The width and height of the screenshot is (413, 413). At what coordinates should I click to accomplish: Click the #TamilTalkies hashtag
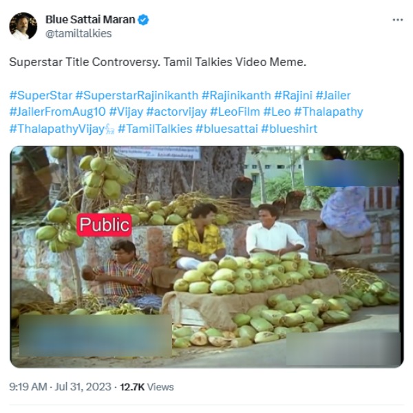click(x=155, y=128)
